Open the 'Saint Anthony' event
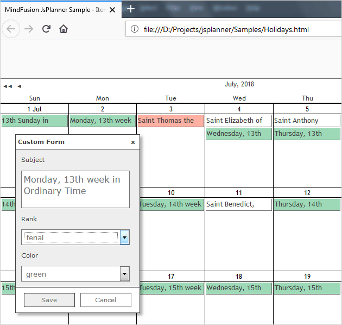 (x=307, y=121)
